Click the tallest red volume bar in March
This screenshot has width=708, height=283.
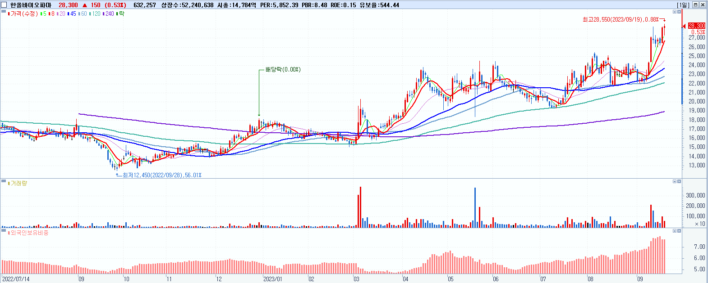(x=360, y=207)
